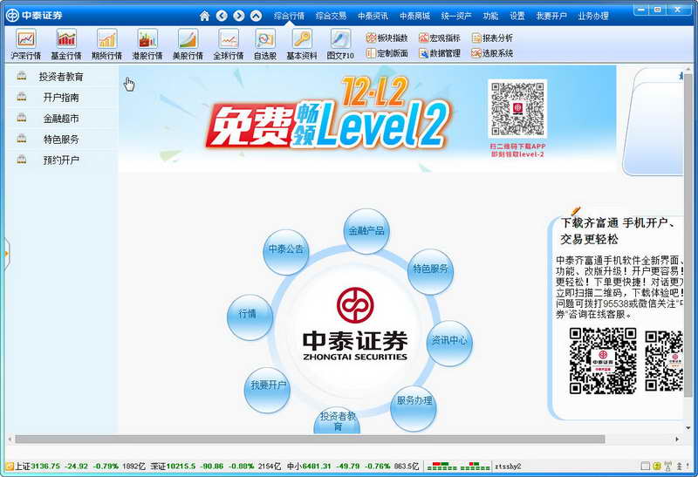
Task: Open 期货行情 futures quotes icon
Action: pyautogui.click(x=106, y=44)
